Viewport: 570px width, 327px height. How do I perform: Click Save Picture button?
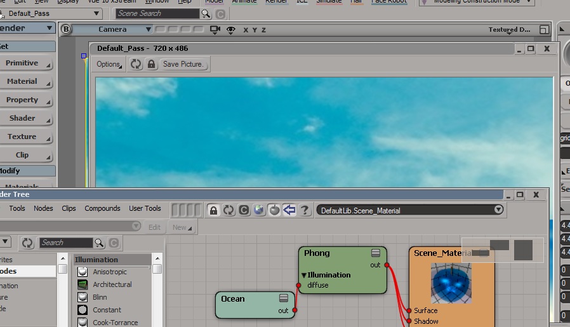[x=183, y=64]
